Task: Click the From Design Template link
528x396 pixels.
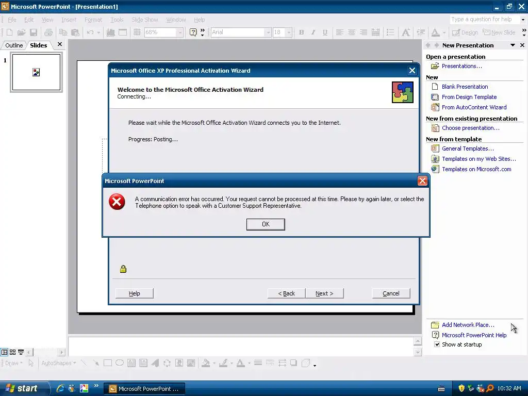Action: click(x=469, y=97)
